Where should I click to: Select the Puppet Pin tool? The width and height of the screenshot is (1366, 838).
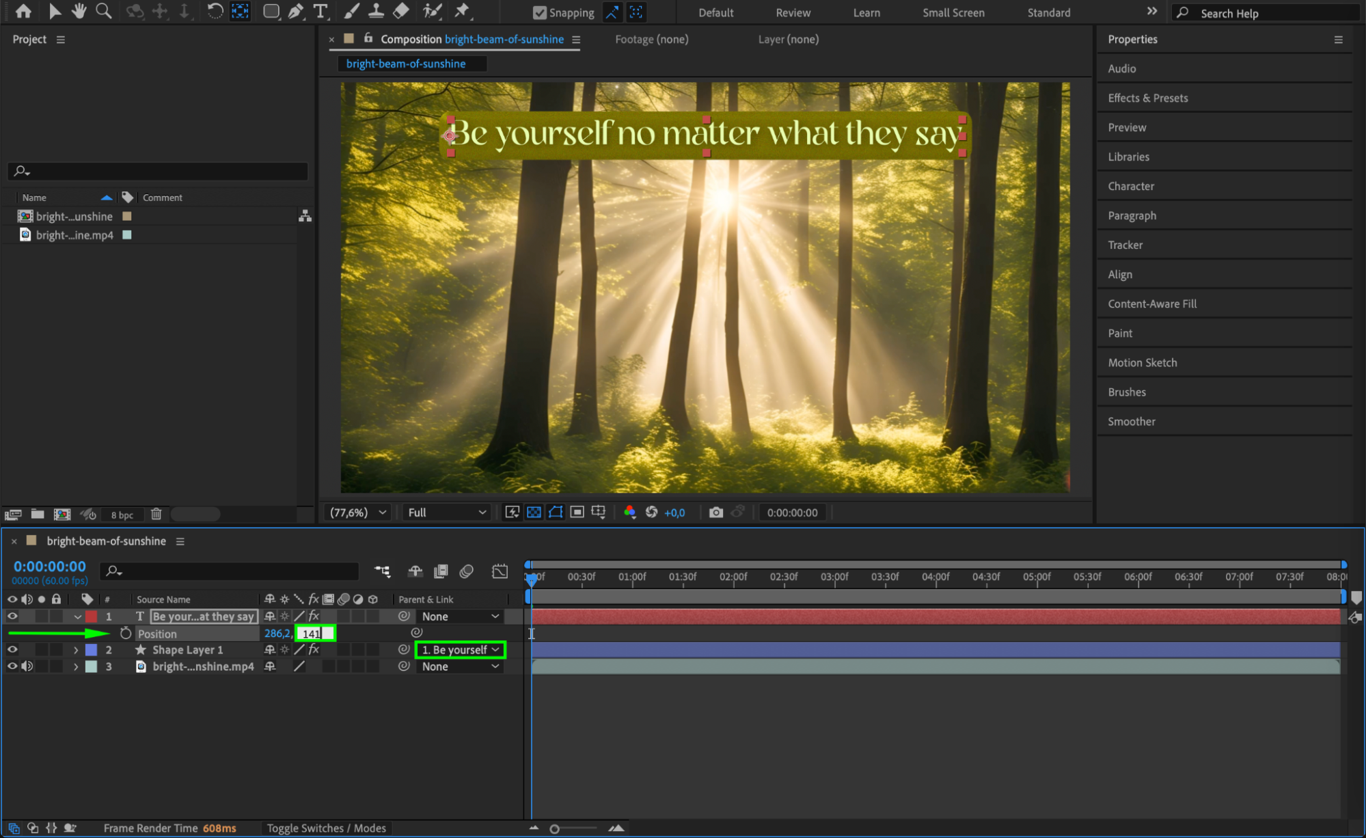coord(463,11)
